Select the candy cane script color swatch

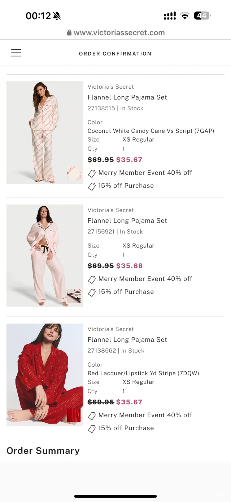pyautogui.click(x=74, y=173)
